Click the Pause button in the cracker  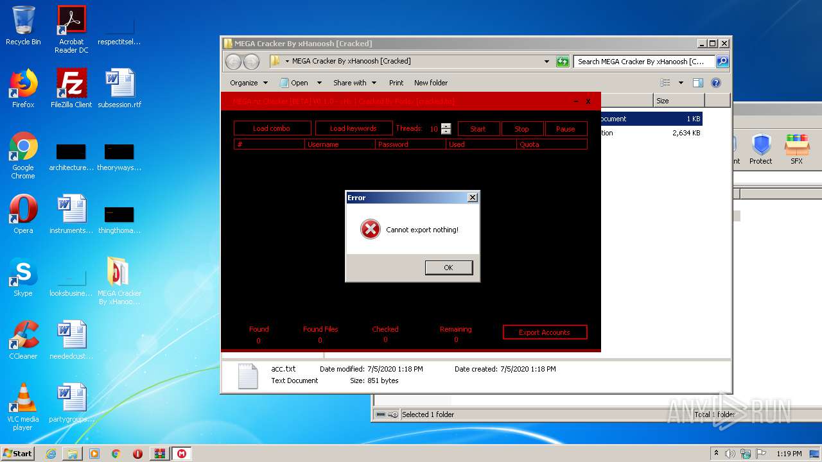point(566,129)
